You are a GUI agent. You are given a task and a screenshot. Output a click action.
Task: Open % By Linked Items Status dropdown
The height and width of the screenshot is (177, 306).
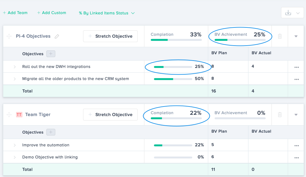tap(107, 13)
